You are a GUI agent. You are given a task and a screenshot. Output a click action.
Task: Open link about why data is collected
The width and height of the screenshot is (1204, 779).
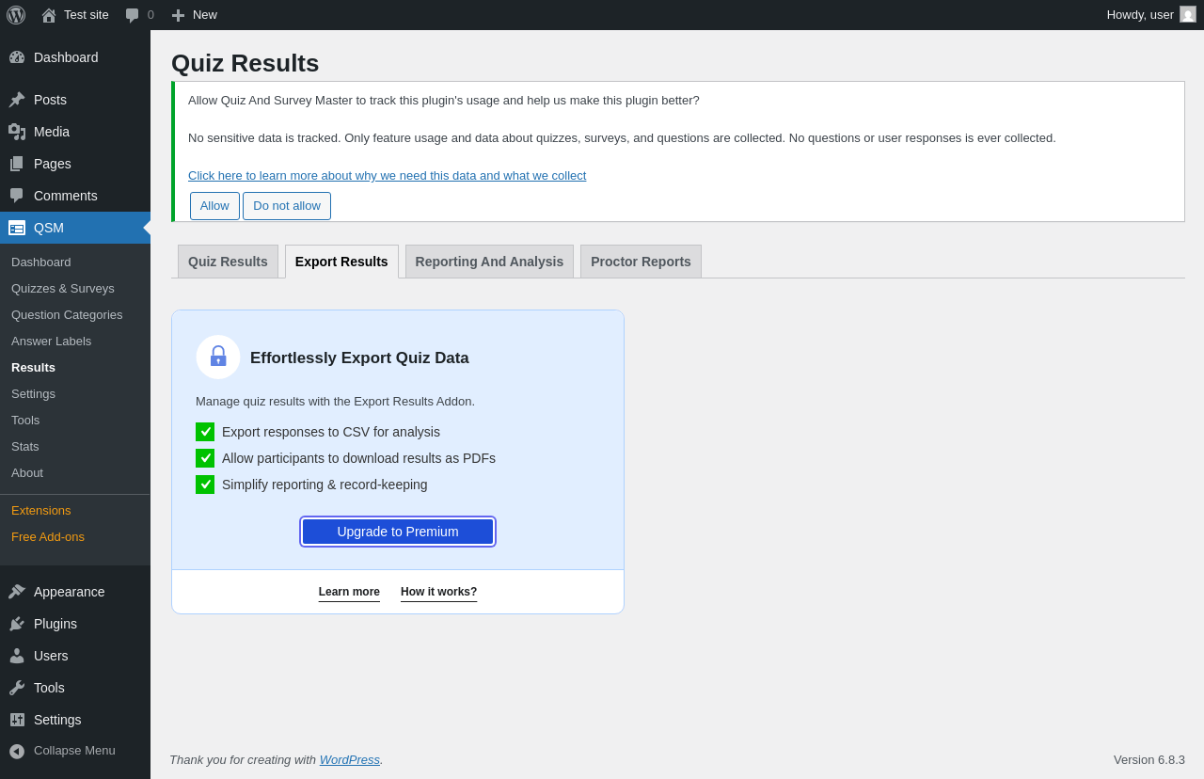[387, 176]
